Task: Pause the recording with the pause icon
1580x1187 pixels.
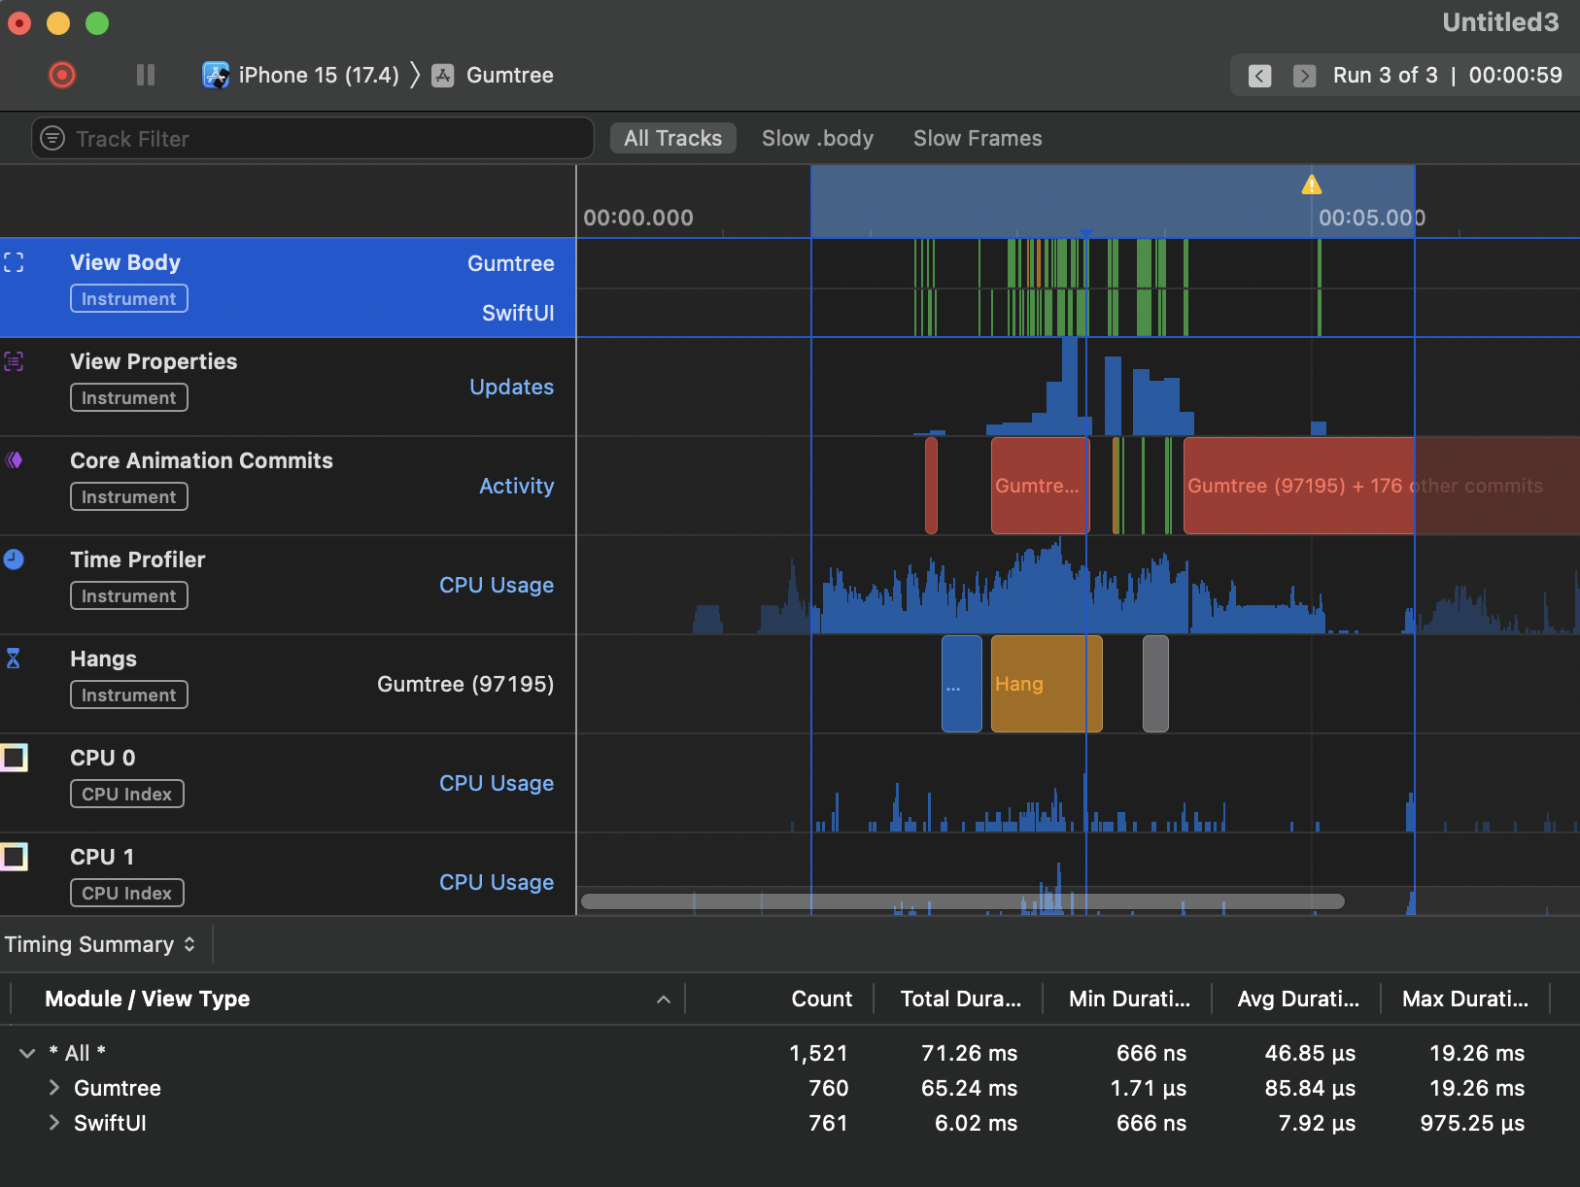Action: tap(146, 75)
